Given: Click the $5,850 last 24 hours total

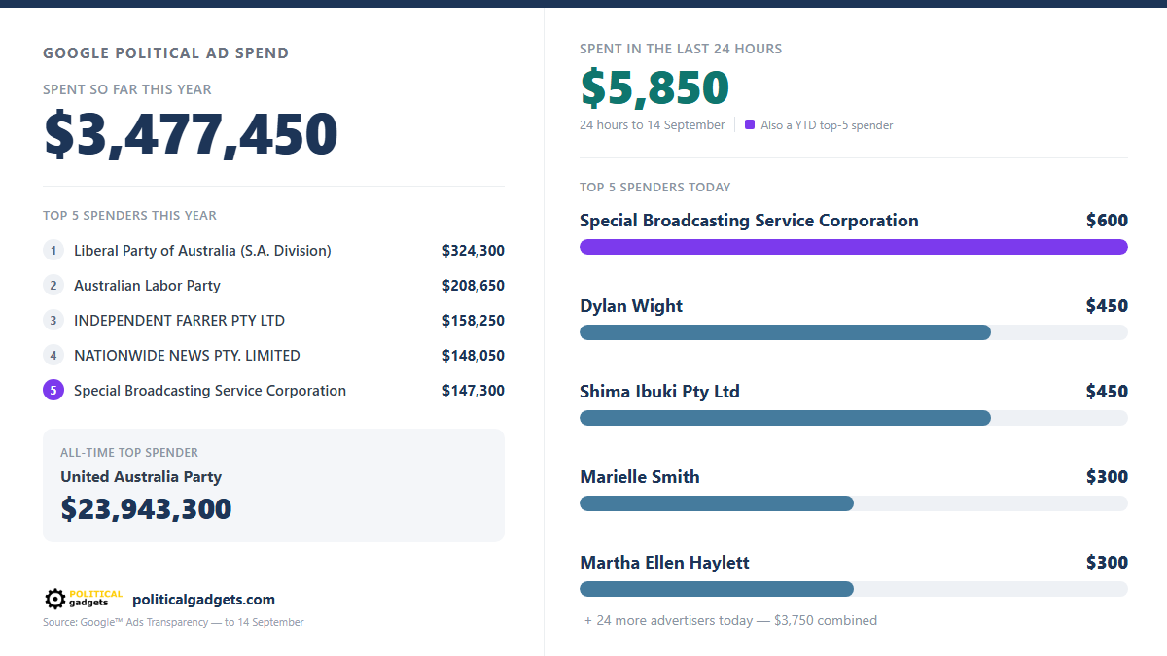Looking at the screenshot, I should 654,88.
